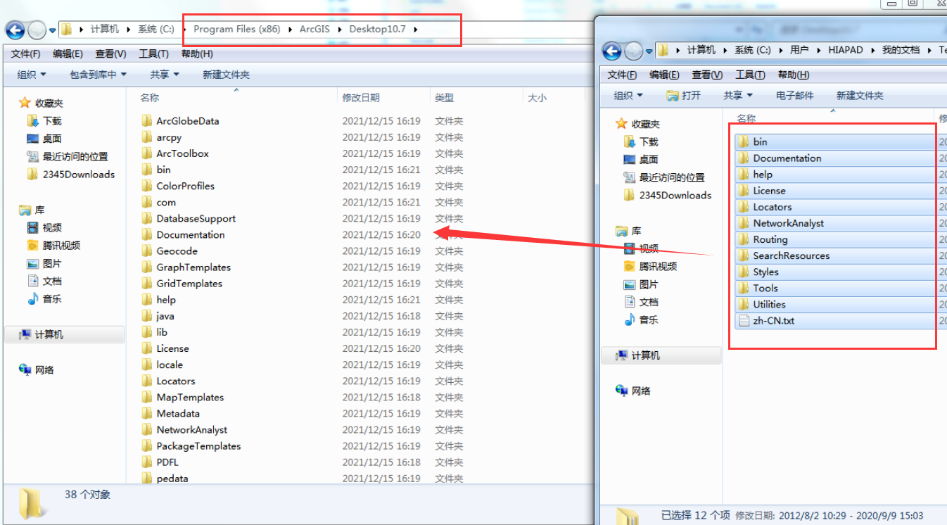Open 编辑(E) menu in the left window

[x=68, y=54]
